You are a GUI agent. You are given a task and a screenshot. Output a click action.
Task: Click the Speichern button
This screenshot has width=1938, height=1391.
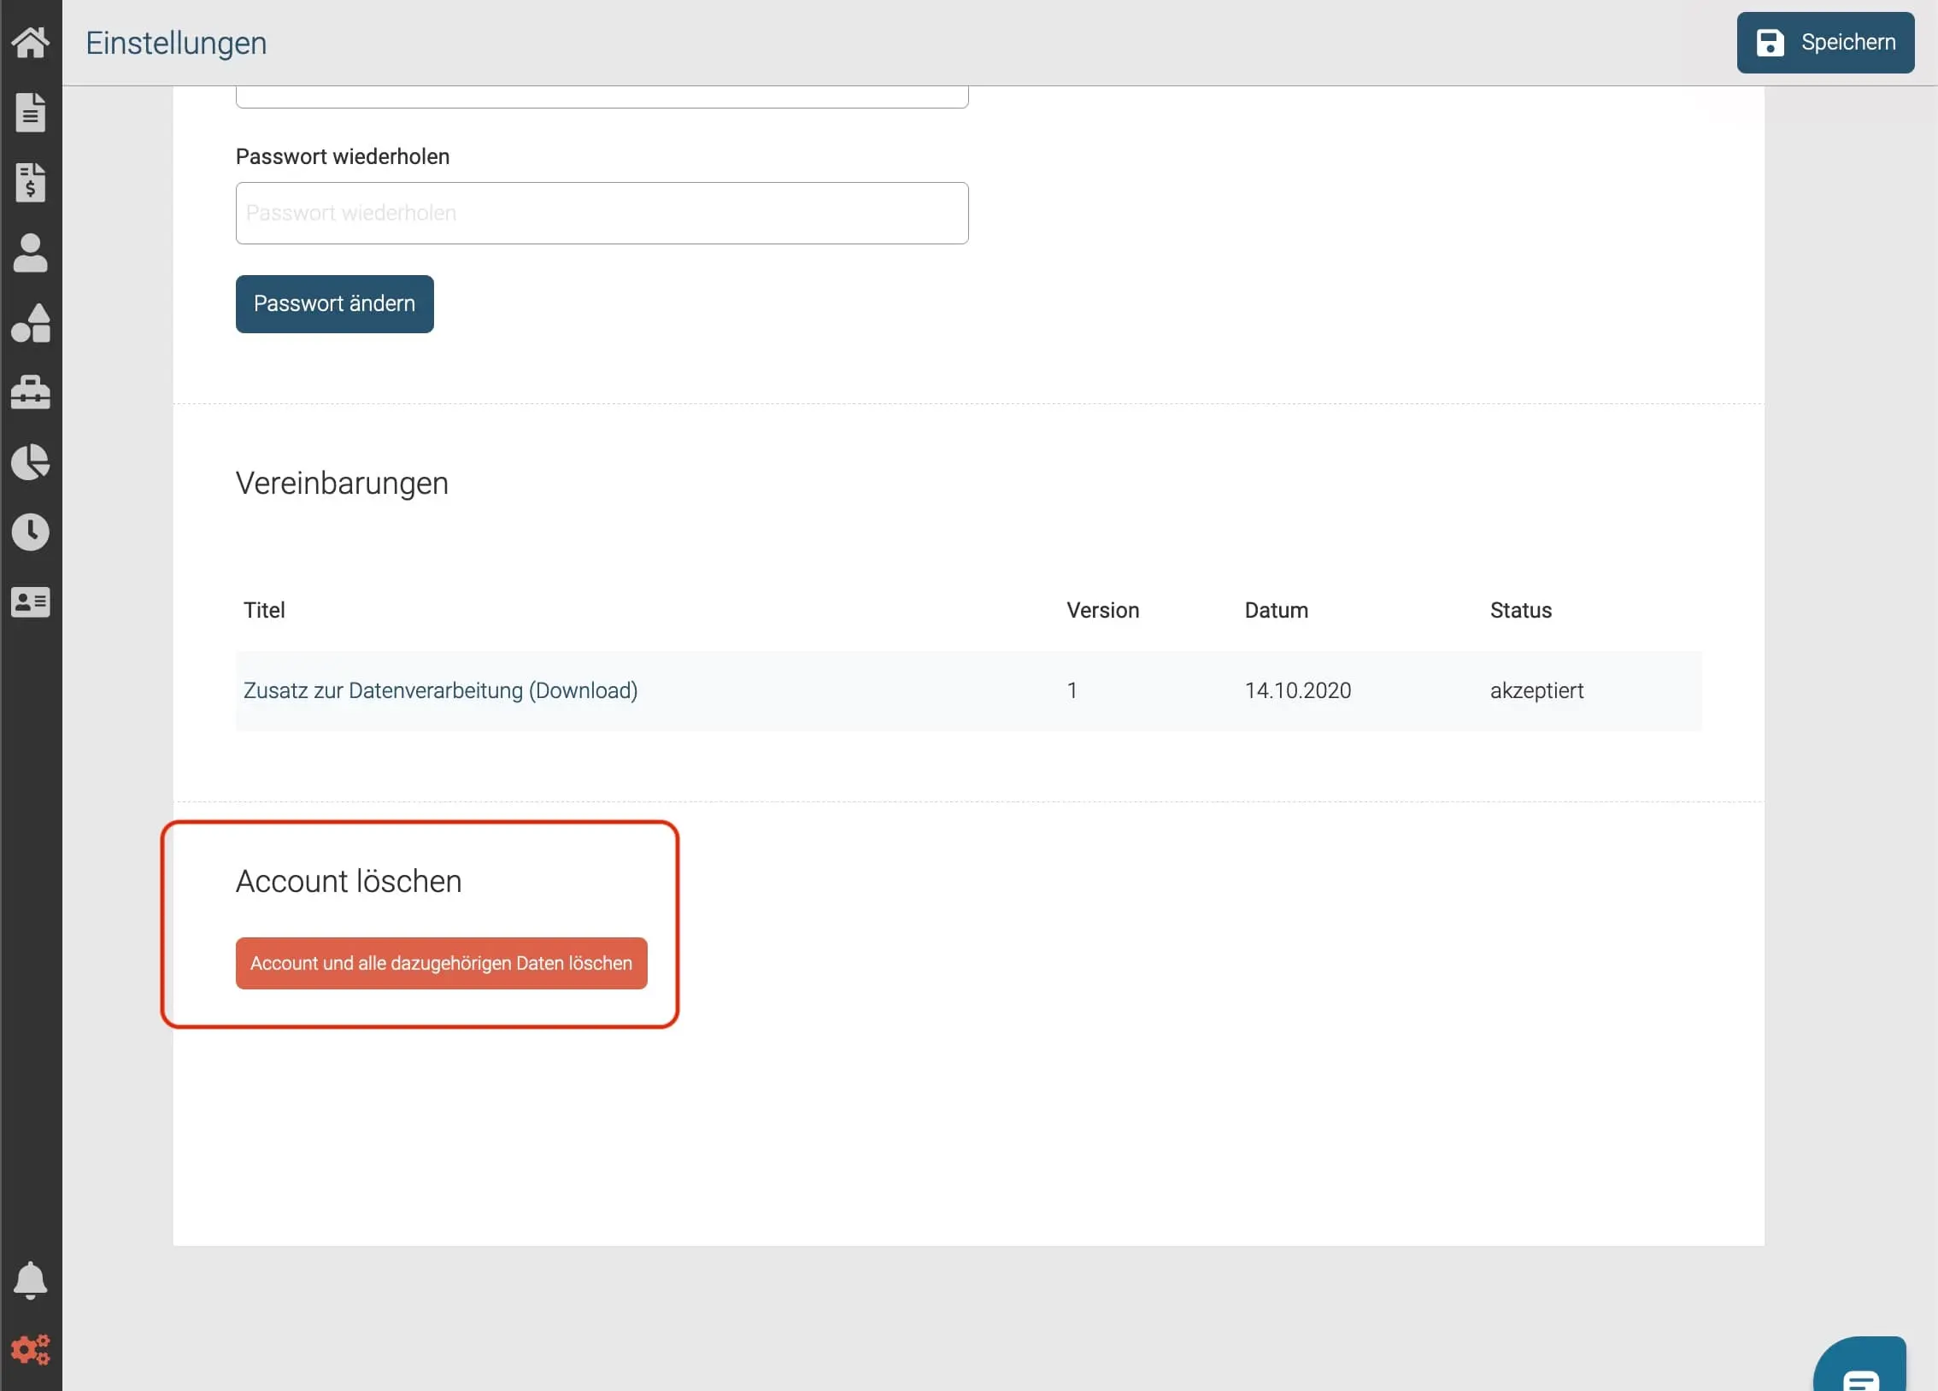click(1825, 43)
